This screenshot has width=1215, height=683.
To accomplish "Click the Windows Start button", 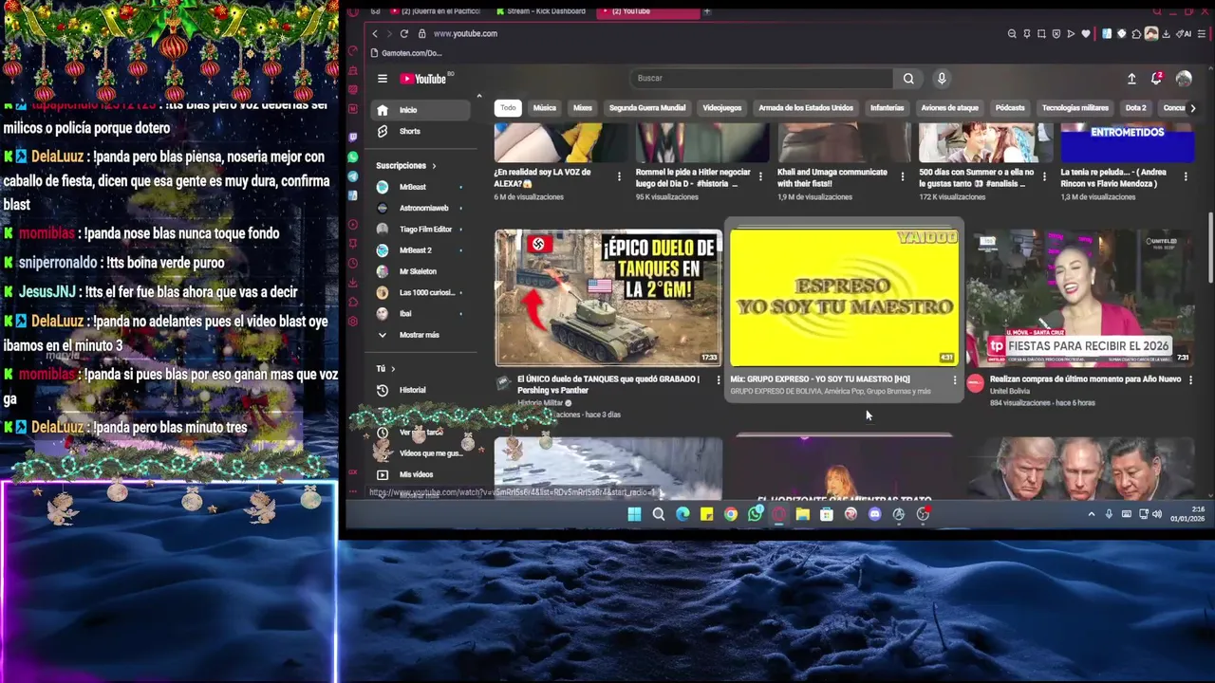I will click(x=634, y=514).
